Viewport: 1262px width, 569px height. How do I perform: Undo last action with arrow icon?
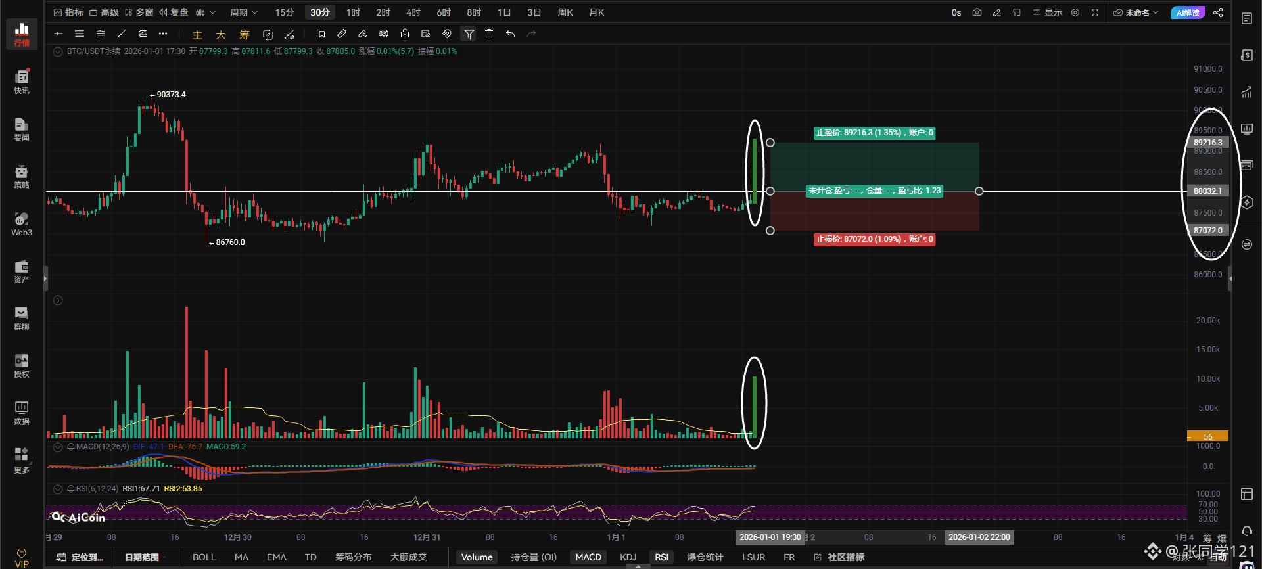510,34
